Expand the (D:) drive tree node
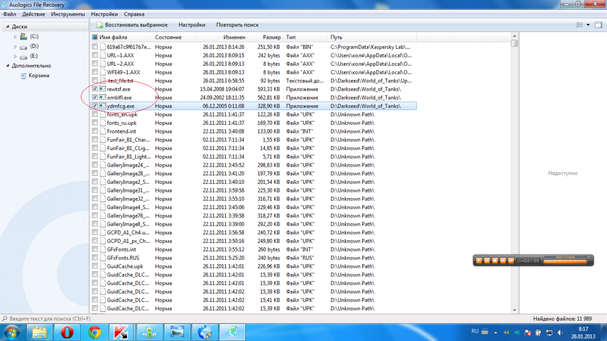The height and width of the screenshot is (341, 607). point(15,46)
